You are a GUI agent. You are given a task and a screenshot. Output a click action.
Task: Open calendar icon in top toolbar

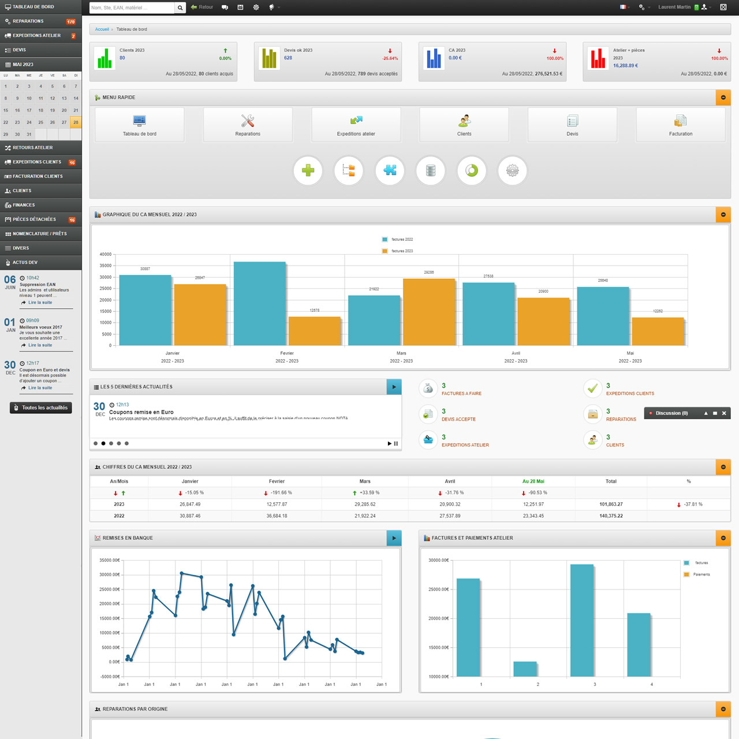[240, 8]
